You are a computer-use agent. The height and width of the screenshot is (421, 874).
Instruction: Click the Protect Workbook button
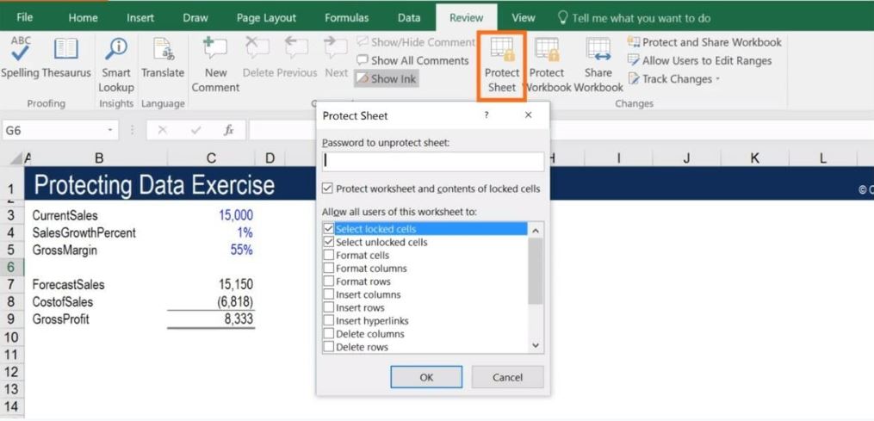click(547, 65)
